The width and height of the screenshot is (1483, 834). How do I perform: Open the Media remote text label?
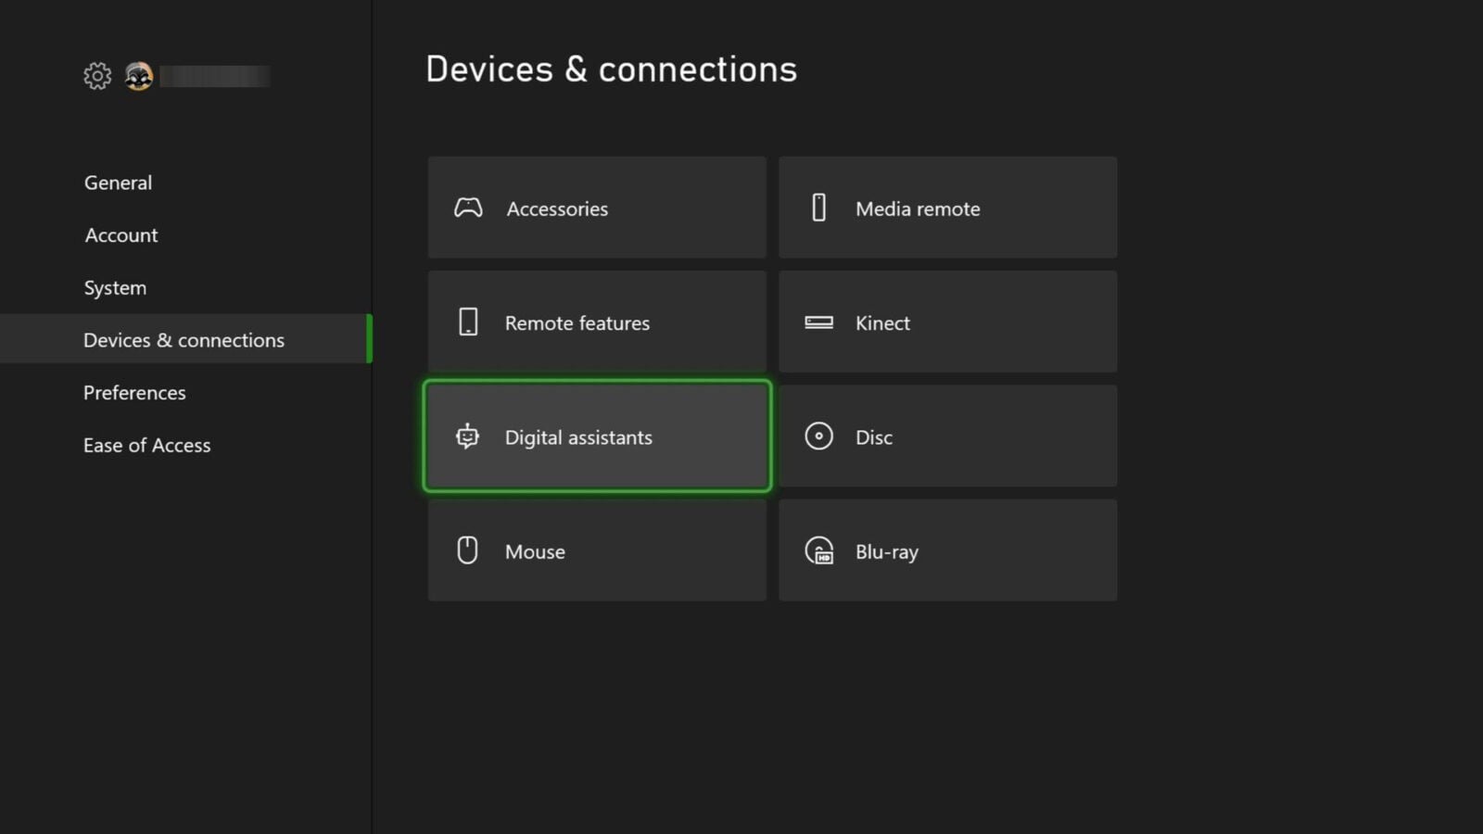(918, 209)
